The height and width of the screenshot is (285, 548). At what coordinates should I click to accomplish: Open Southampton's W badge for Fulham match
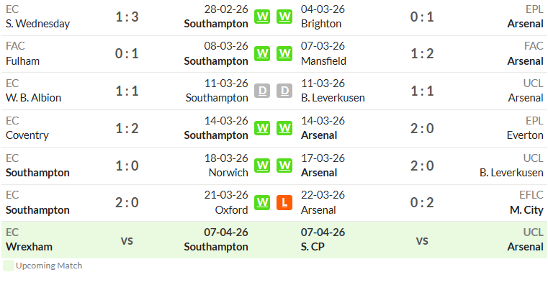tap(262, 53)
